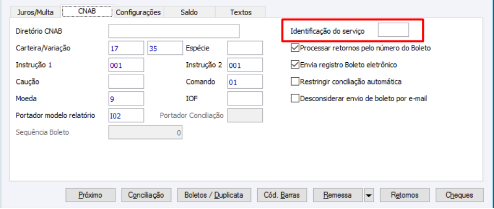Open the Cheques button
This screenshot has height=209, width=494.
[x=459, y=195]
